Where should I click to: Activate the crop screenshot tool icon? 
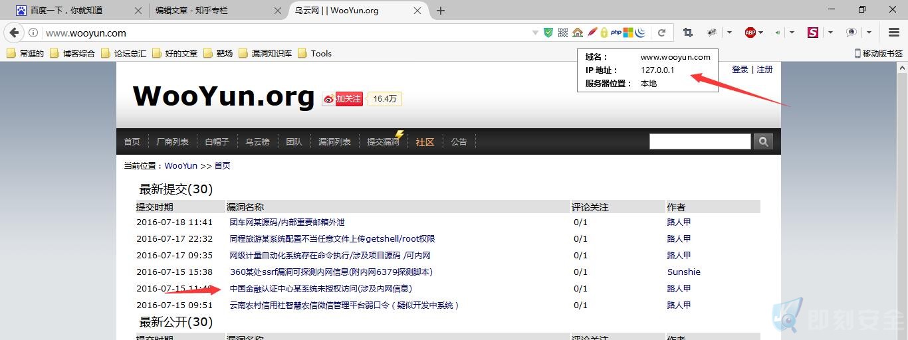[688, 33]
